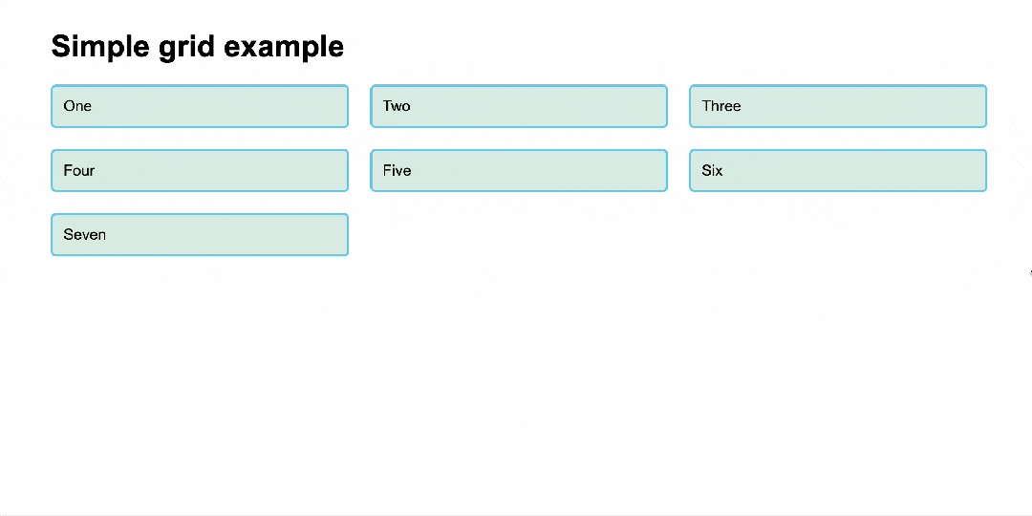Click the word example in the heading
Image resolution: width=1032 pixels, height=516 pixels.
(x=284, y=48)
